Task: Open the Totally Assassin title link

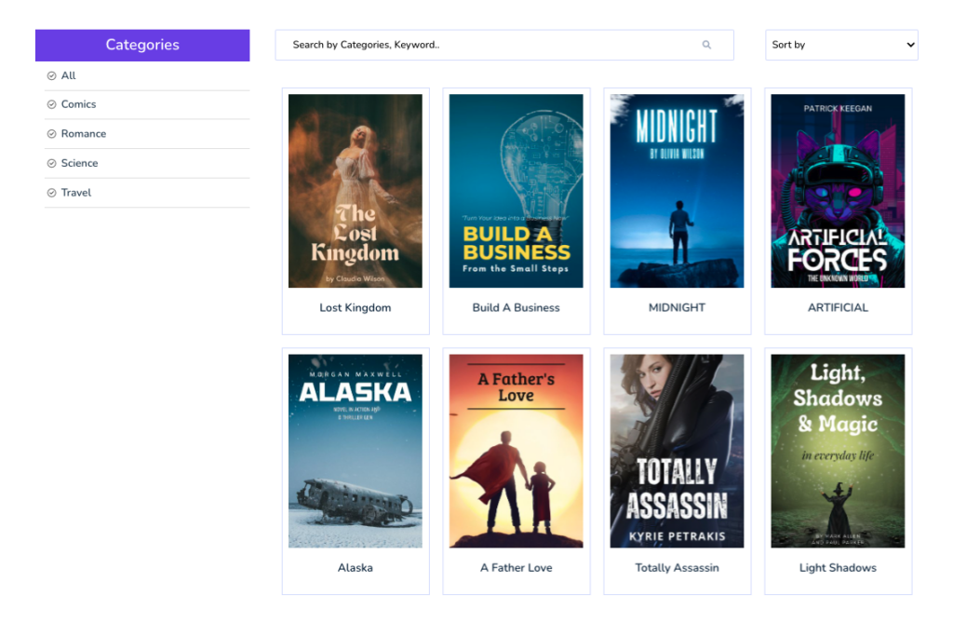Action: pyautogui.click(x=677, y=568)
